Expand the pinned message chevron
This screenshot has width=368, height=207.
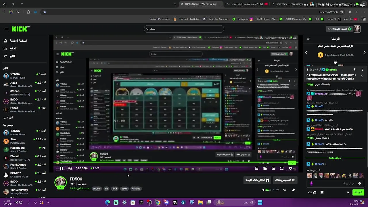click(x=362, y=76)
